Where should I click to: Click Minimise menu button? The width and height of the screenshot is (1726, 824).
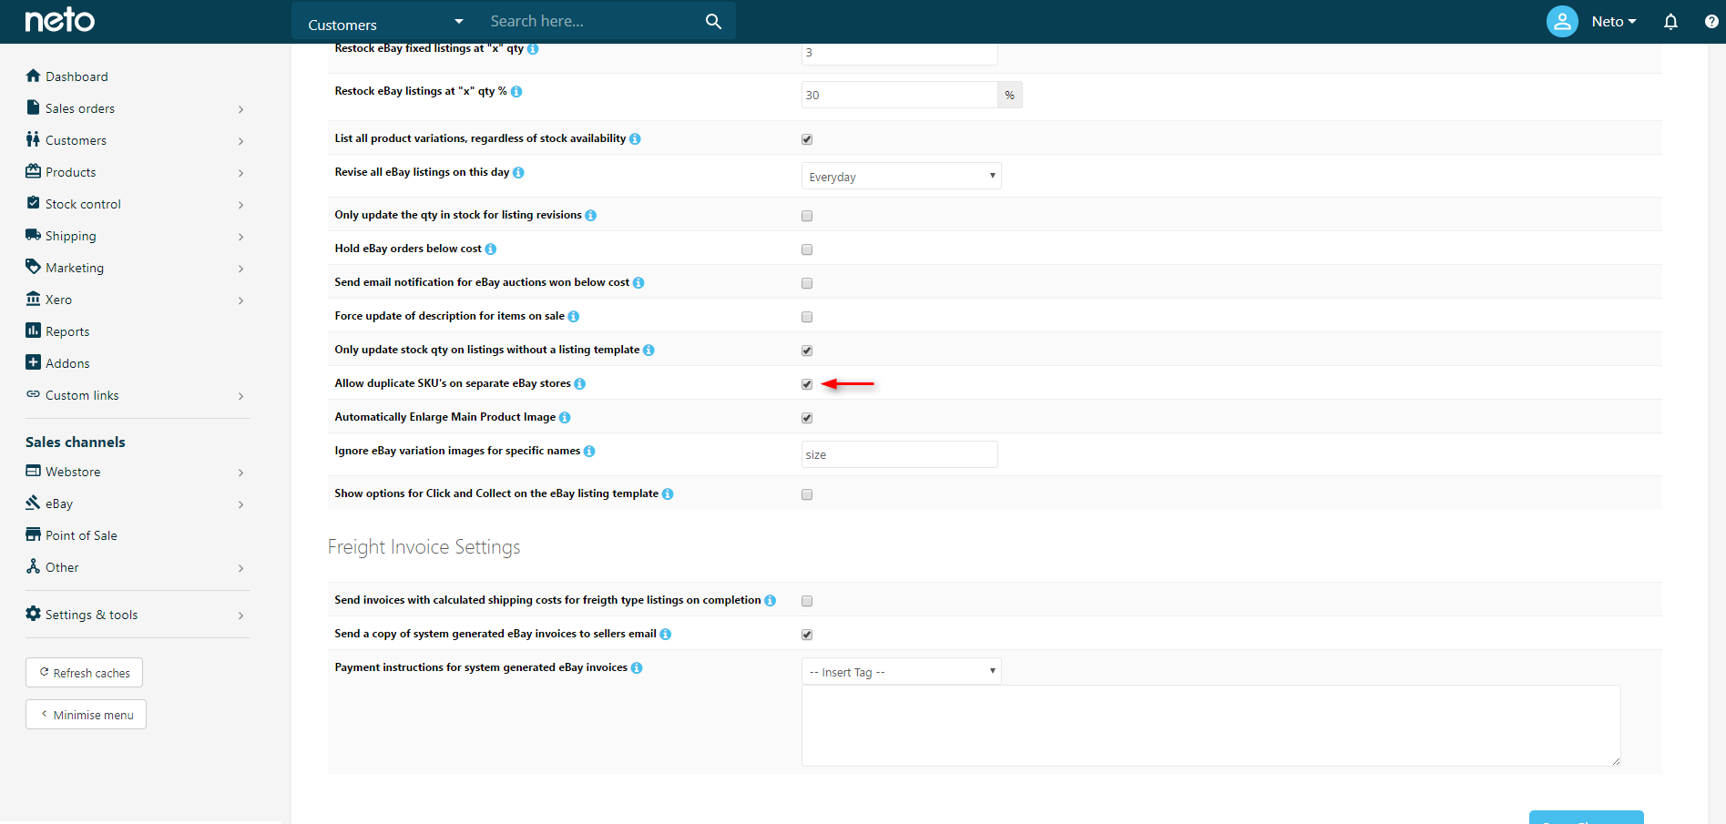86,715
